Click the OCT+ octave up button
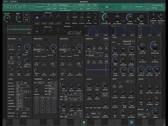The image size is (168, 126). coord(160,23)
